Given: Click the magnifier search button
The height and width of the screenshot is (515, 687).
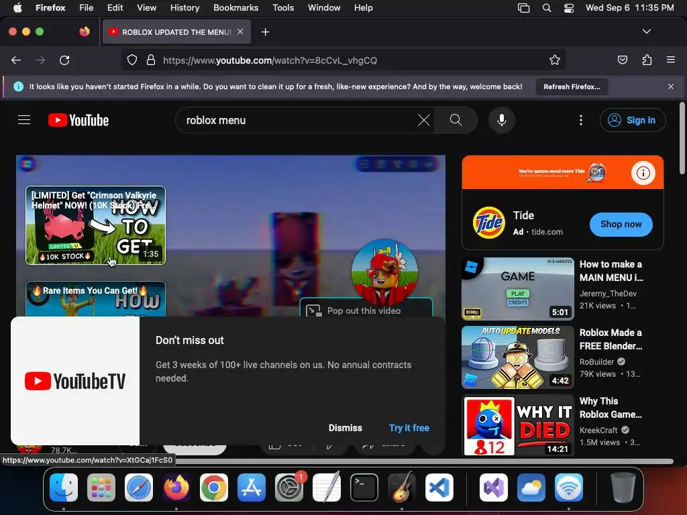Looking at the screenshot, I should click(456, 120).
